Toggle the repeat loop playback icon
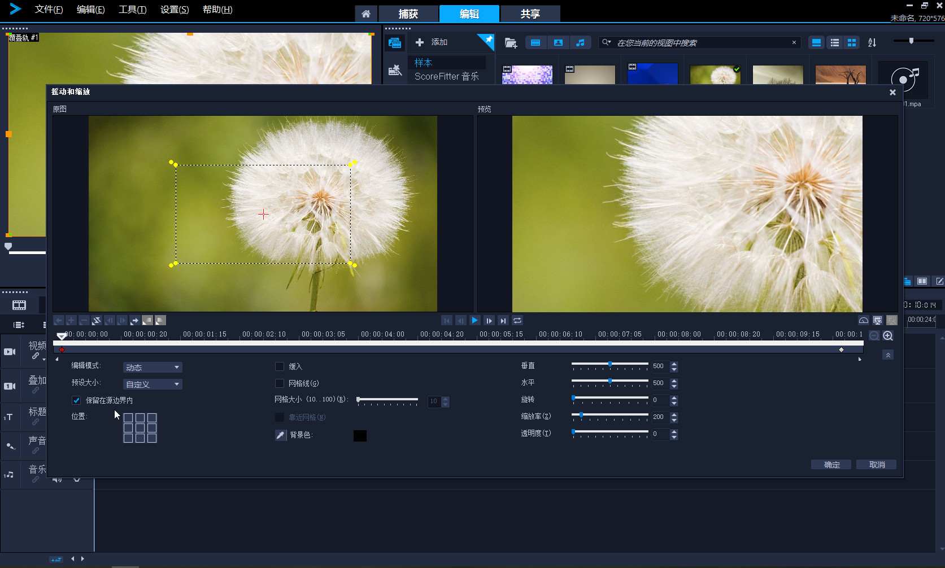The image size is (945, 568). (517, 320)
